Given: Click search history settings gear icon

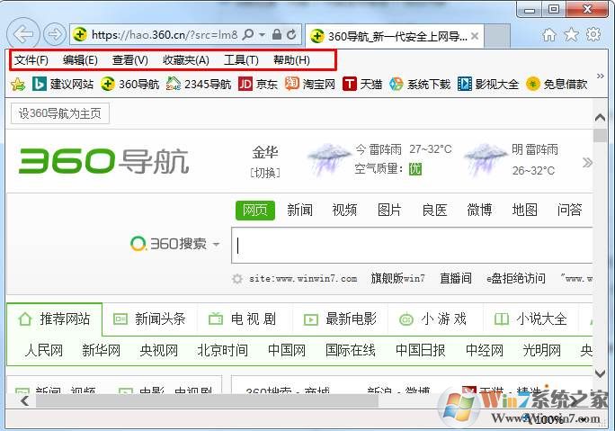Looking at the screenshot, I should coord(236,279).
